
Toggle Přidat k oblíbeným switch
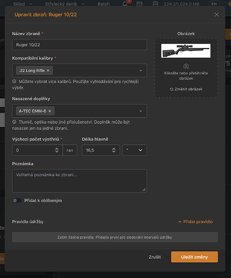pos(17,201)
